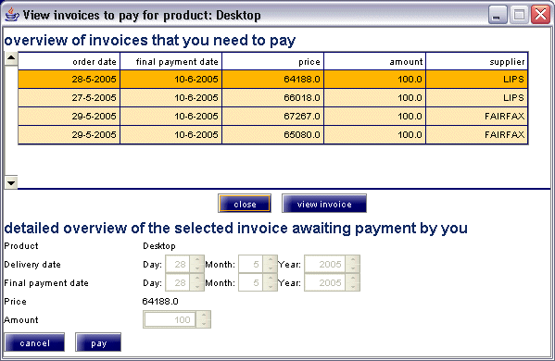Click the scroll up arrow of the invoice table
Screen dimensions: 555x361
11,58
